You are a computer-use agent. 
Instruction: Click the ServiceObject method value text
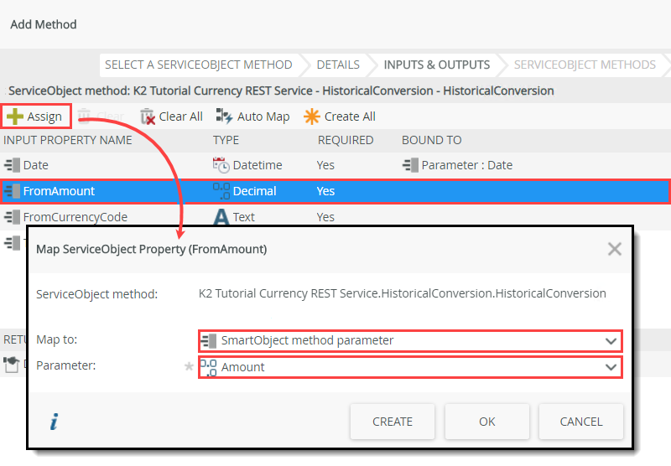[x=403, y=293]
